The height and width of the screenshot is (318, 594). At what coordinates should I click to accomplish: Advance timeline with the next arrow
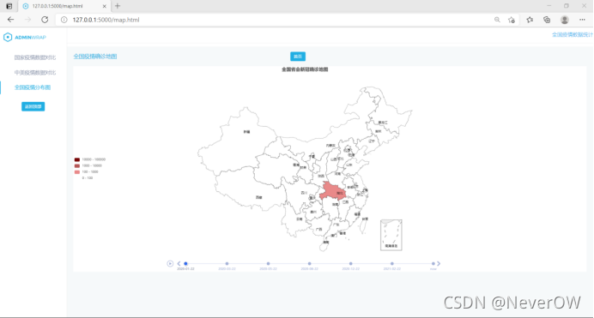pyautogui.click(x=439, y=263)
